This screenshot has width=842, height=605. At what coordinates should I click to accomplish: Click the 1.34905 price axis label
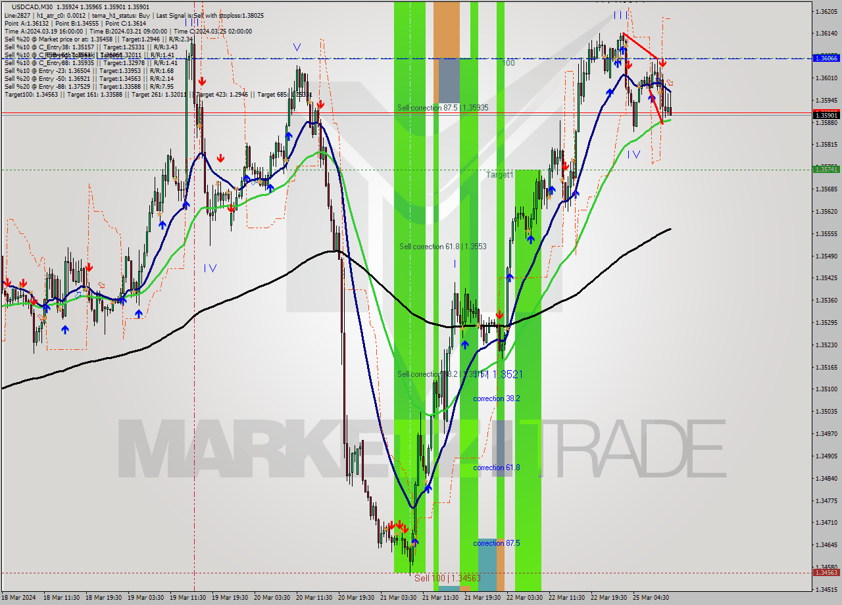[x=826, y=456]
